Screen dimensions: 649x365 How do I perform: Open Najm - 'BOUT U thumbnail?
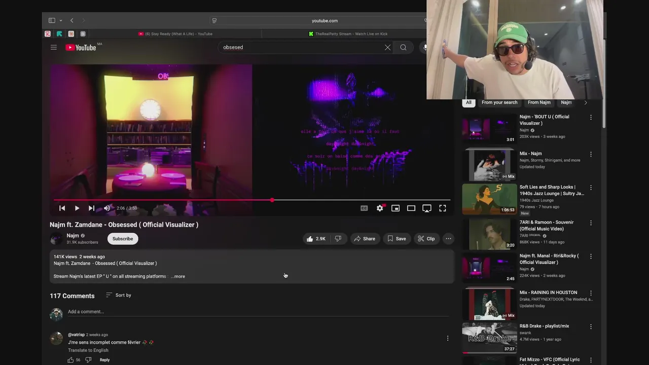[x=489, y=129]
